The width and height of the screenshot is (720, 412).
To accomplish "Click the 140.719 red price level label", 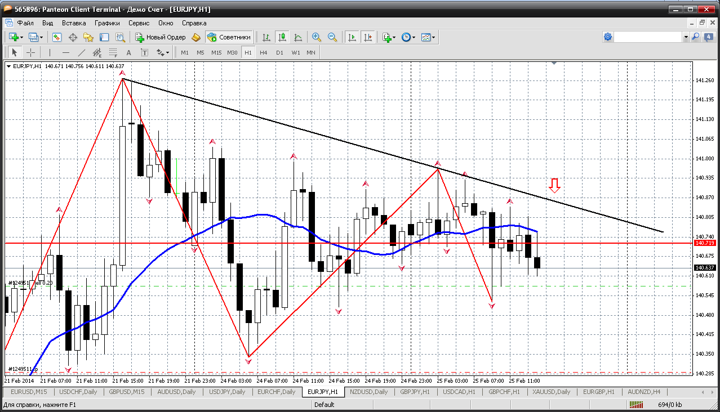I will point(705,243).
